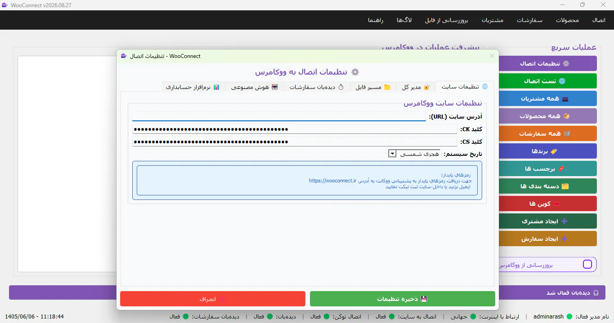Open the محصولات menu

pos(567,20)
